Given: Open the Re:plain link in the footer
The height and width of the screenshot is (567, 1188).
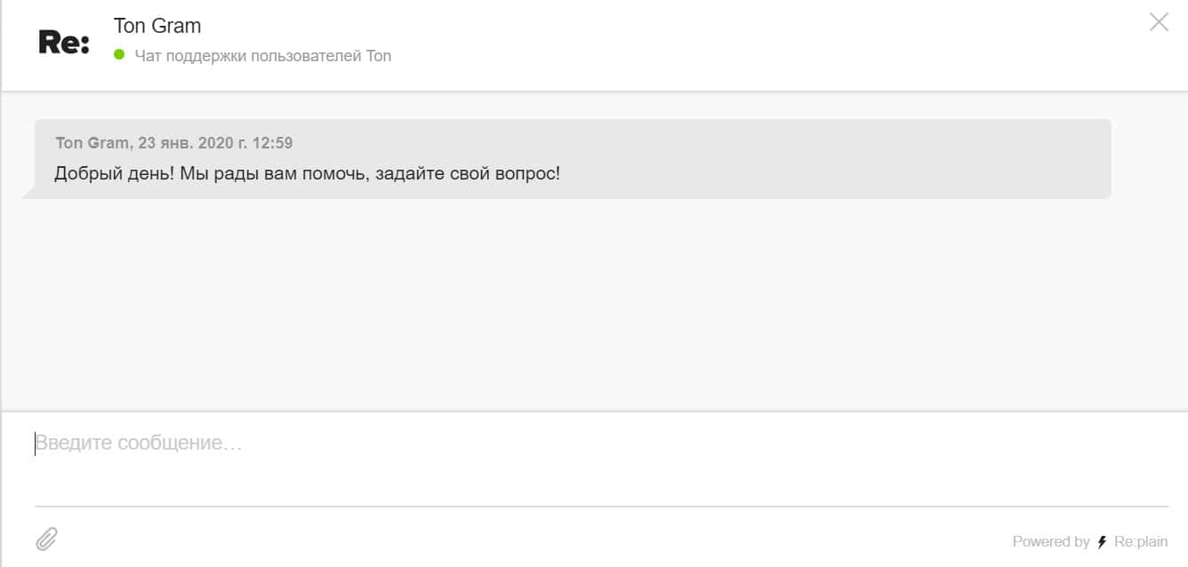Looking at the screenshot, I should pyautogui.click(x=1141, y=542).
